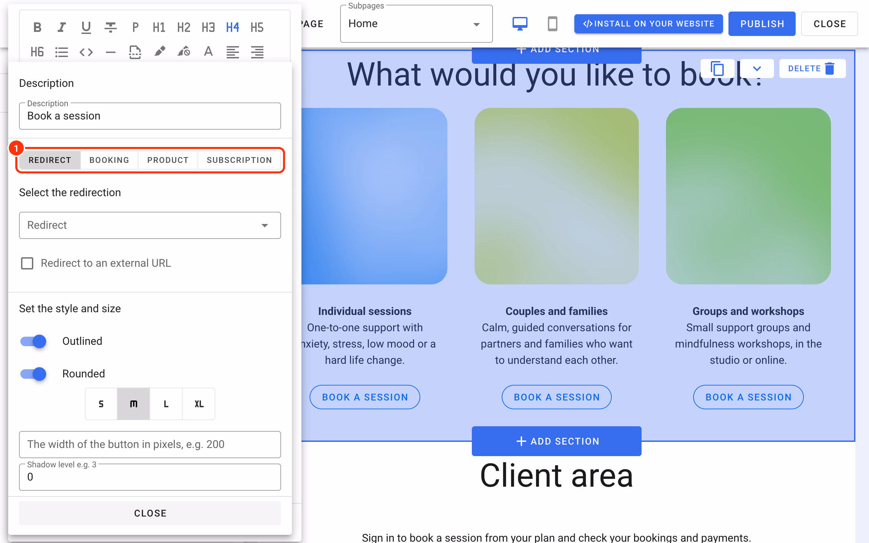The height and width of the screenshot is (543, 869).
Task: Align text right
Action: [257, 52]
